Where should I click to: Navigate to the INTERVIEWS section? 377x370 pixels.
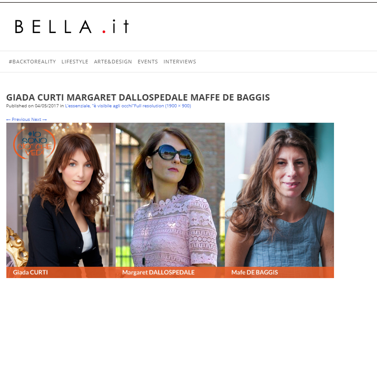click(180, 62)
